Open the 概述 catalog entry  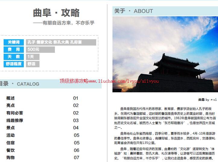coord(11,98)
